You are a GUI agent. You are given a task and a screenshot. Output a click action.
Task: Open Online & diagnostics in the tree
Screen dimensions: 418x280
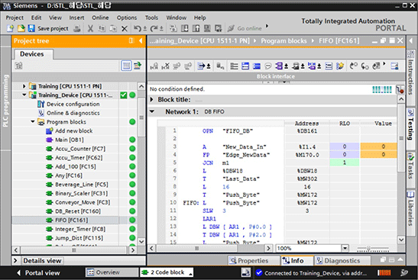pyautogui.click(x=73, y=113)
